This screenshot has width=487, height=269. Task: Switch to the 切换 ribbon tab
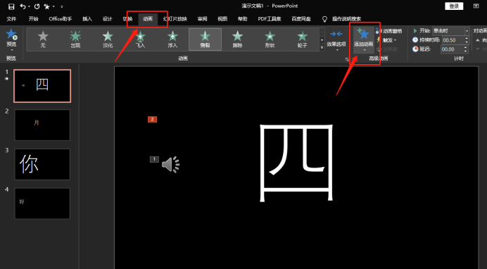[127, 19]
